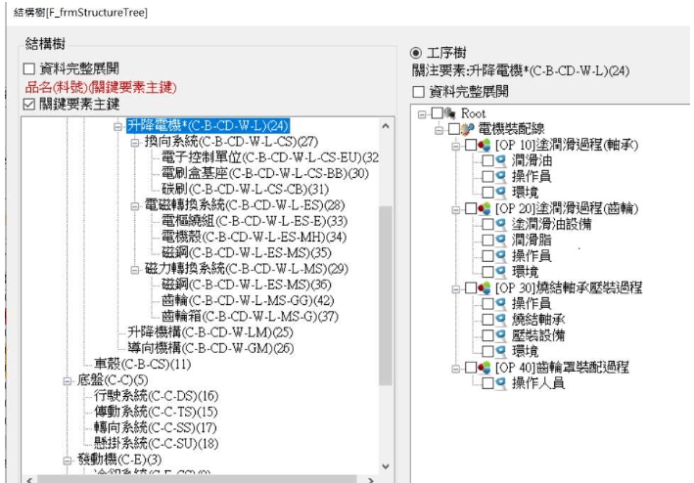
Task: Select 轉向系統(C-C-SS)(17)
Action: coord(156,428)
